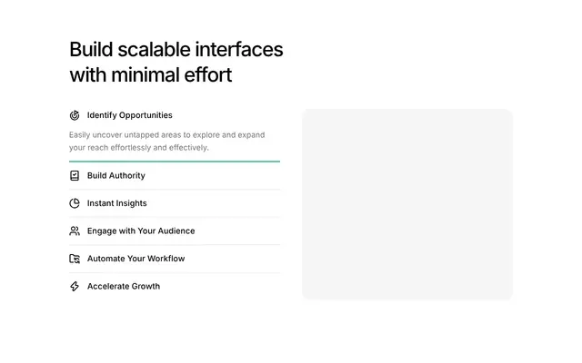Click the book-check icon for Build Authority
Viewport: 582px width, 363px height.
[x=75, y=175]
